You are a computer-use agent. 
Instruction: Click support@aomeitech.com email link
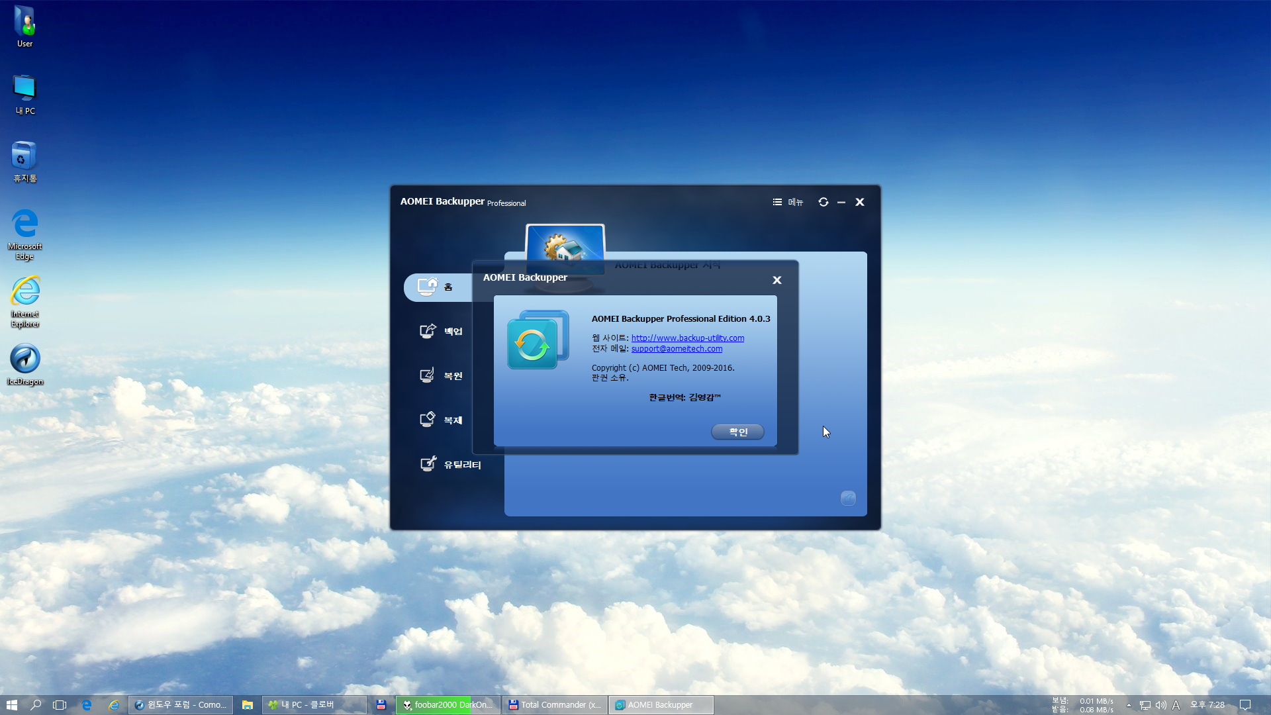[677, 348]
